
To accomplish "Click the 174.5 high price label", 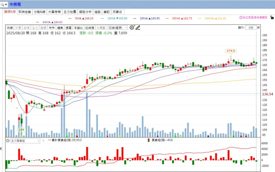I will (231, 51).
